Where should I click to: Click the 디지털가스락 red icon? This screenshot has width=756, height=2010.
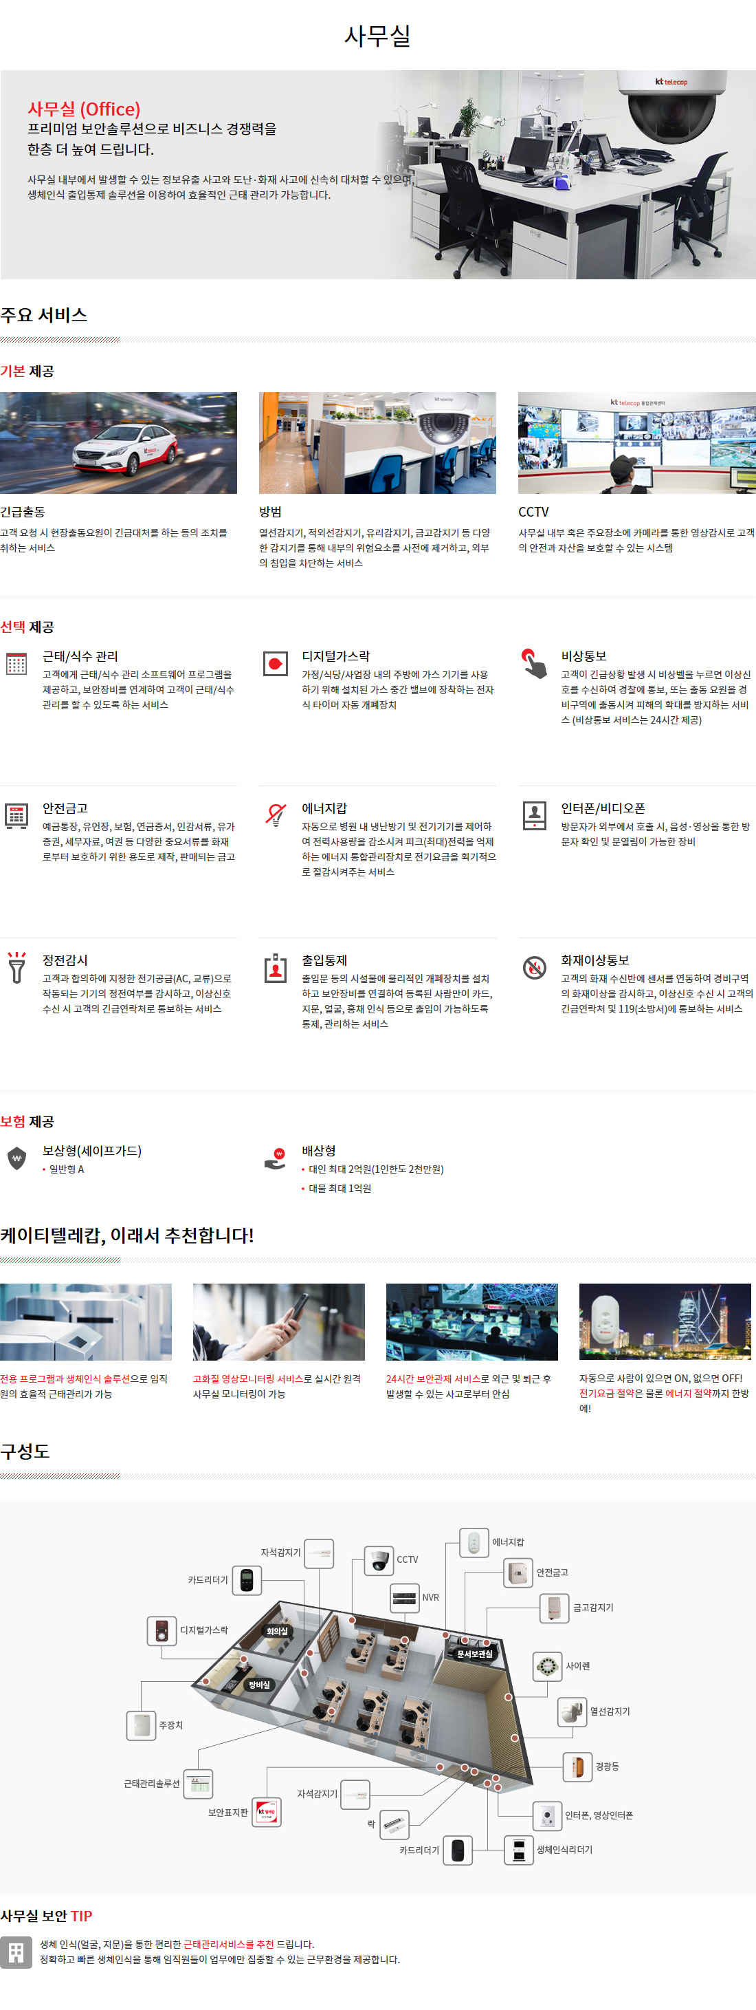(275, 664)
